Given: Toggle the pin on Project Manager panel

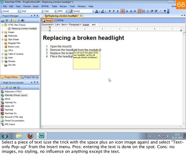Looking at the screenshot, I should coord(34,15).
